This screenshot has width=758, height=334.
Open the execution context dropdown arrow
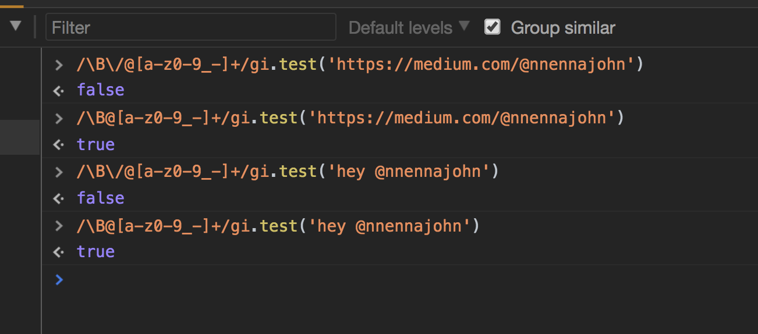(16, 26)
